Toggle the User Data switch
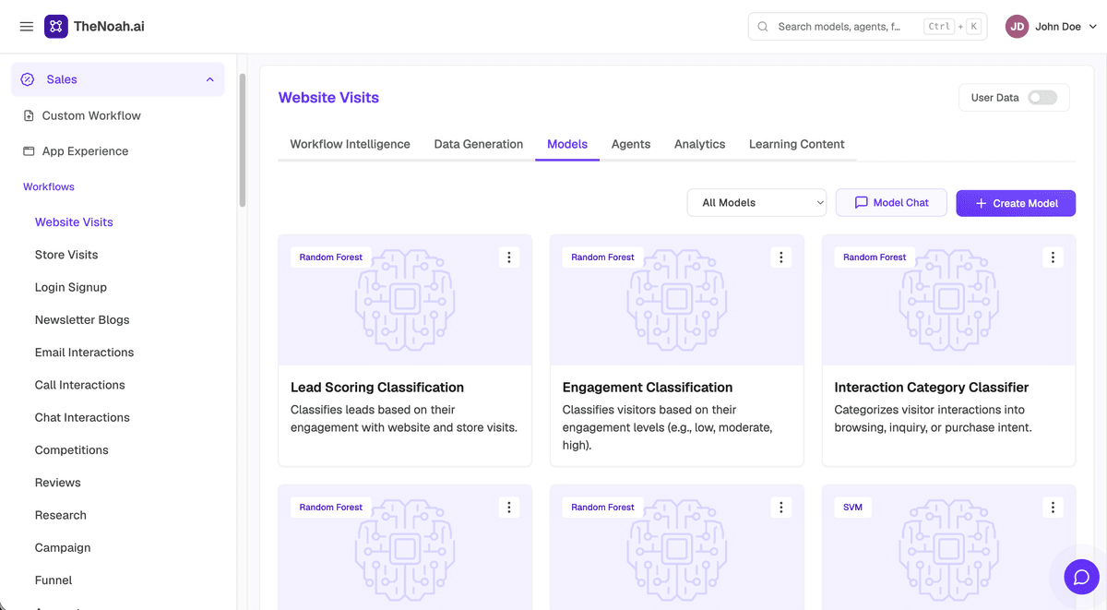The height and width of the screenshot is (610, 1107). [x=1042, y=98]
